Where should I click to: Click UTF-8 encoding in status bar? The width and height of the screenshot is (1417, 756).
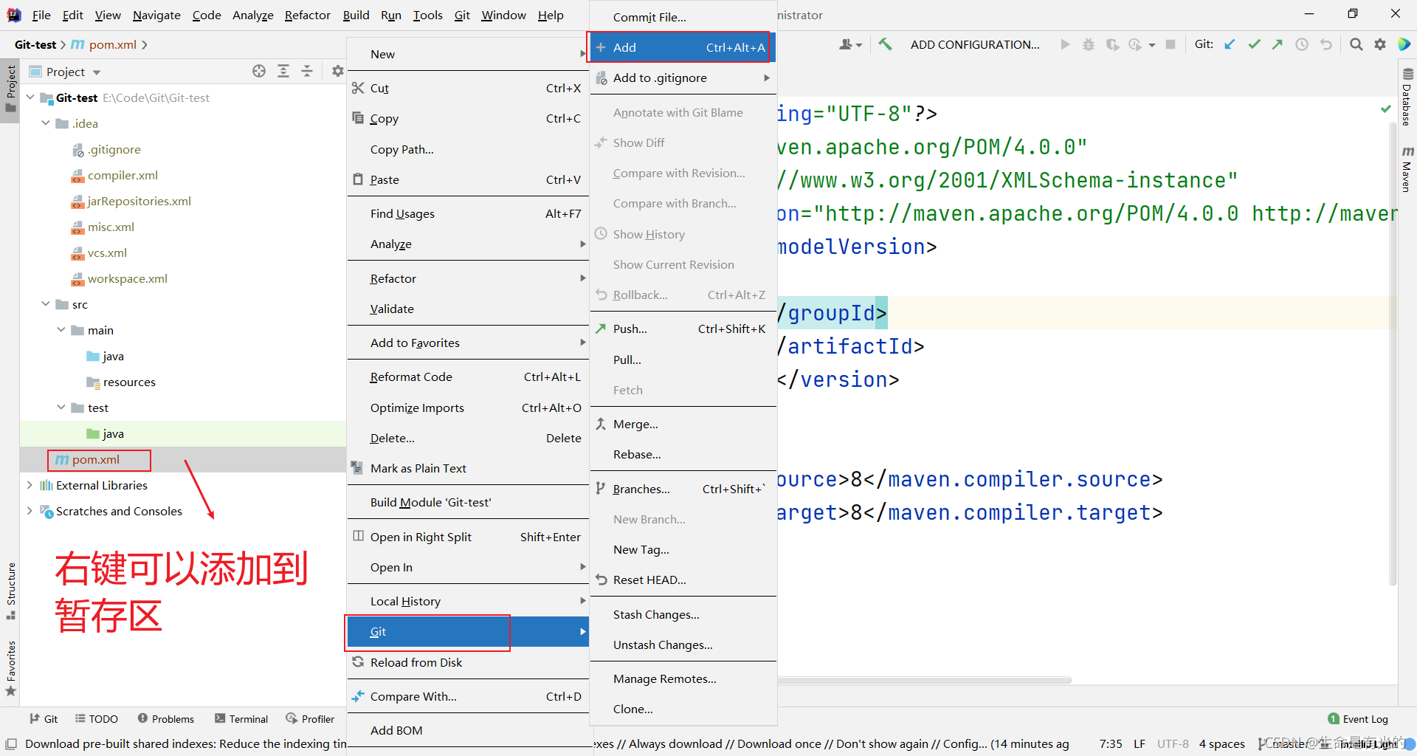point(1173,743)
